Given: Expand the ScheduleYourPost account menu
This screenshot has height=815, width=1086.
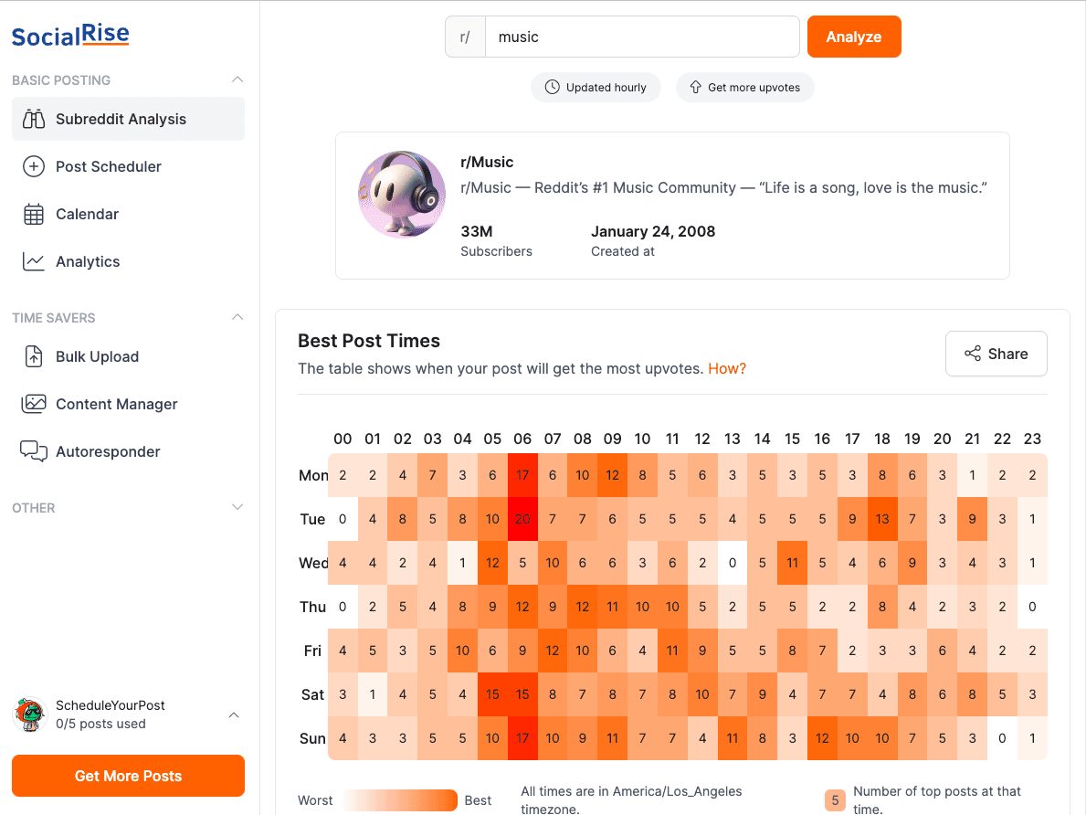Looking at the screenshot, I should pyautogui.click(x=234, y=714).
